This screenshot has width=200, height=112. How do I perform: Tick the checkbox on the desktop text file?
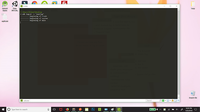(2, 14)
